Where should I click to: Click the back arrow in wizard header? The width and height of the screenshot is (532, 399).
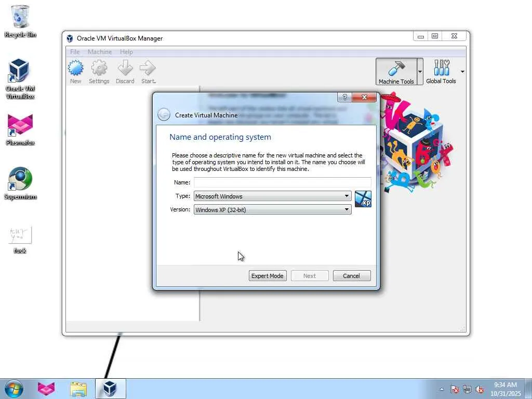click(164, 115)
